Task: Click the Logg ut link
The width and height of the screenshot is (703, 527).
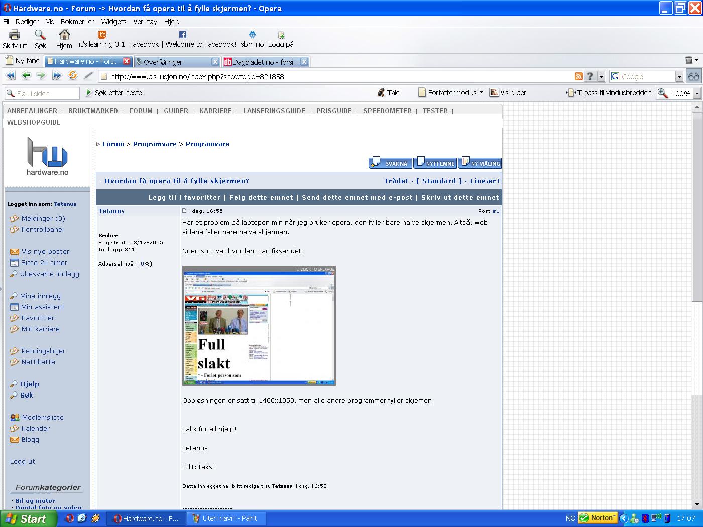Action: (23, 462)
